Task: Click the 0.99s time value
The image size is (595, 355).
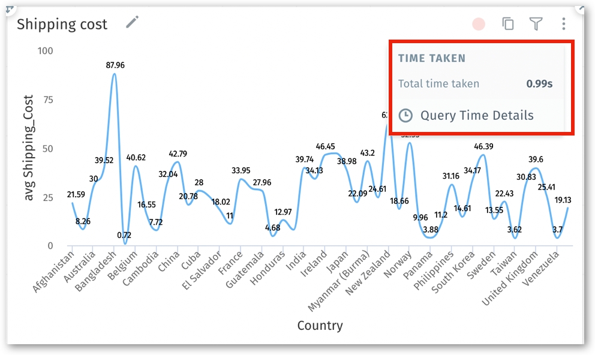Action: pyautogui.click(x=539, y=83)
